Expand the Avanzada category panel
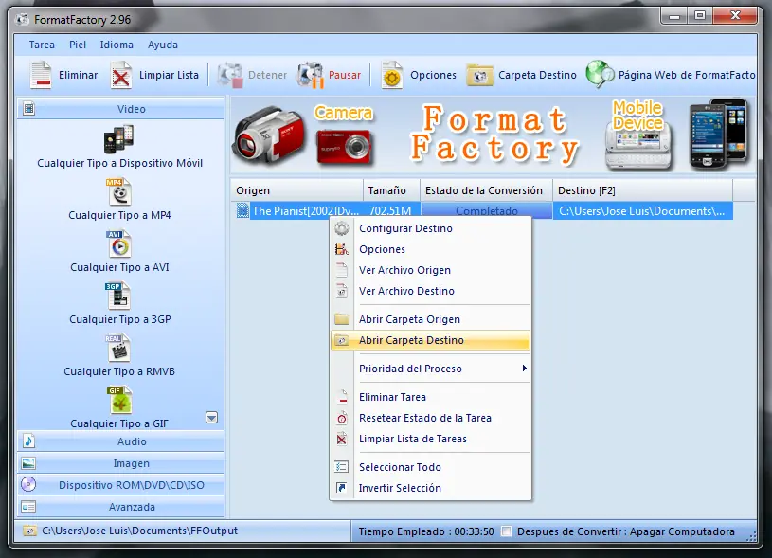This screenshot has height=558, width=772. click(x=121, y=507)
